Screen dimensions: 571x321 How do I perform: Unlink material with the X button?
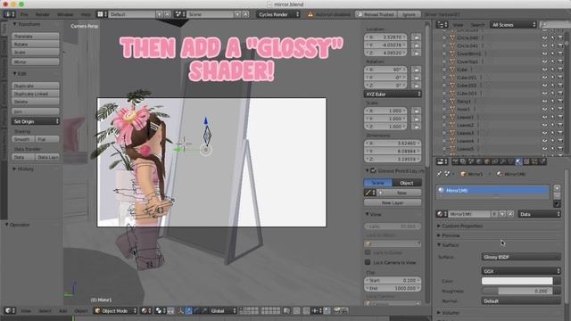[x=510, y=214]
